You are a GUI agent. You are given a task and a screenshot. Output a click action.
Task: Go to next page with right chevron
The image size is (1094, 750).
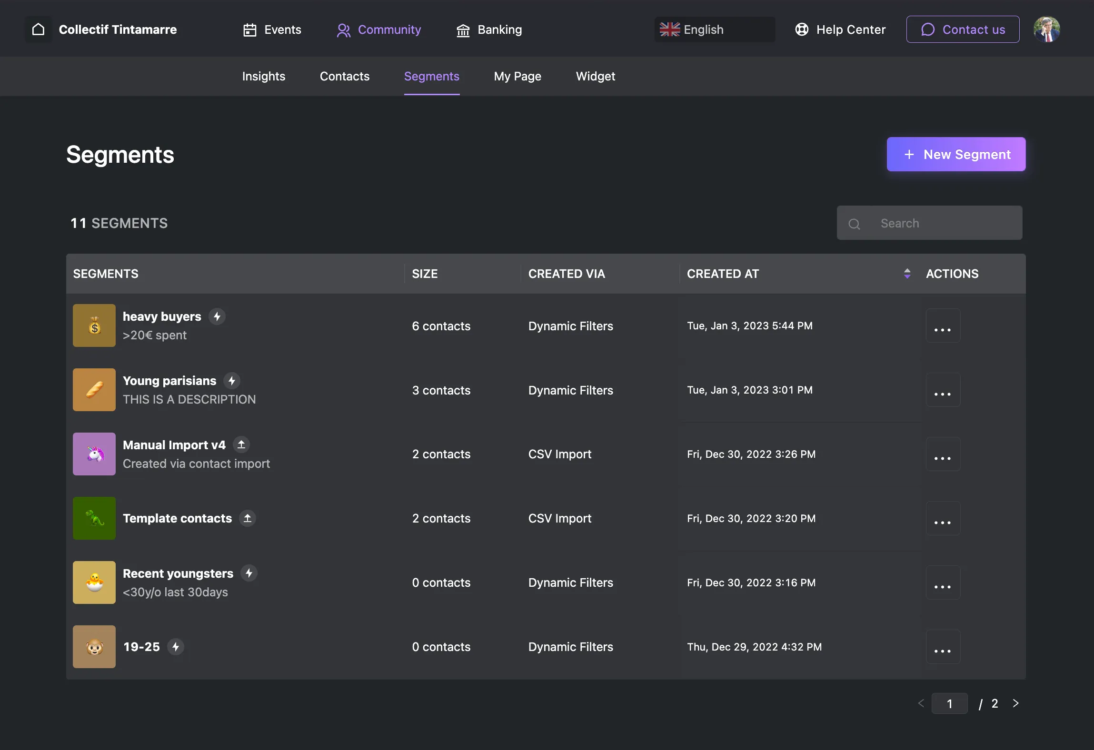(1015, 703)
